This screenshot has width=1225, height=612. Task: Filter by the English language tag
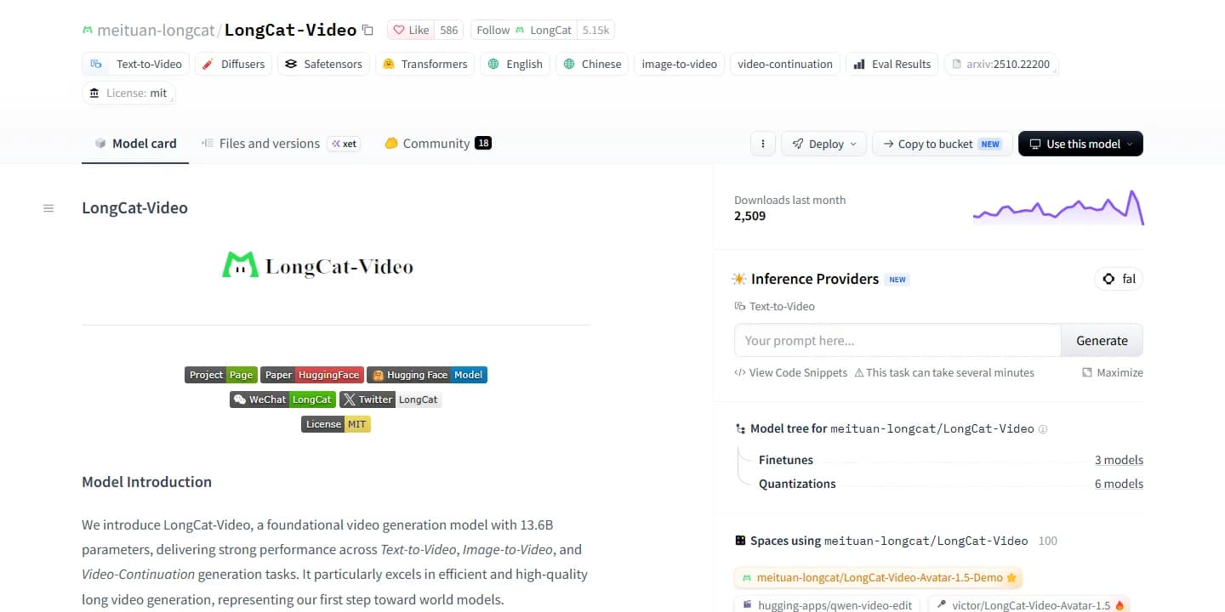click(x=515, y=64)
